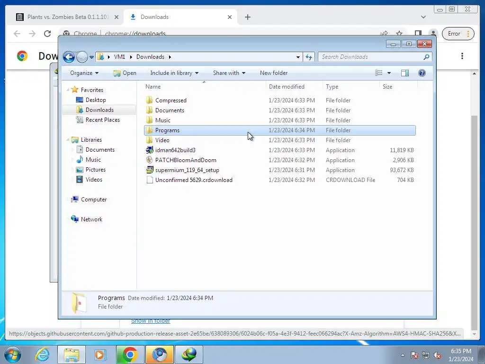485x364 pixels.
Task: Select the Compressed folder icon
Action: click(x=149, y=100)
